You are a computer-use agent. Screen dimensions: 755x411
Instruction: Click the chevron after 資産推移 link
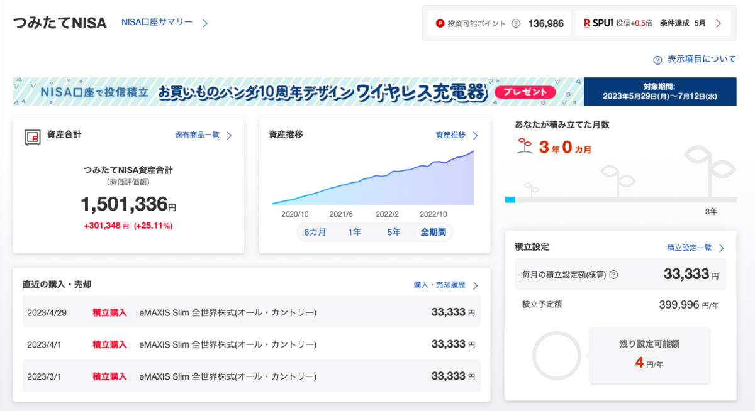point(475,136)
